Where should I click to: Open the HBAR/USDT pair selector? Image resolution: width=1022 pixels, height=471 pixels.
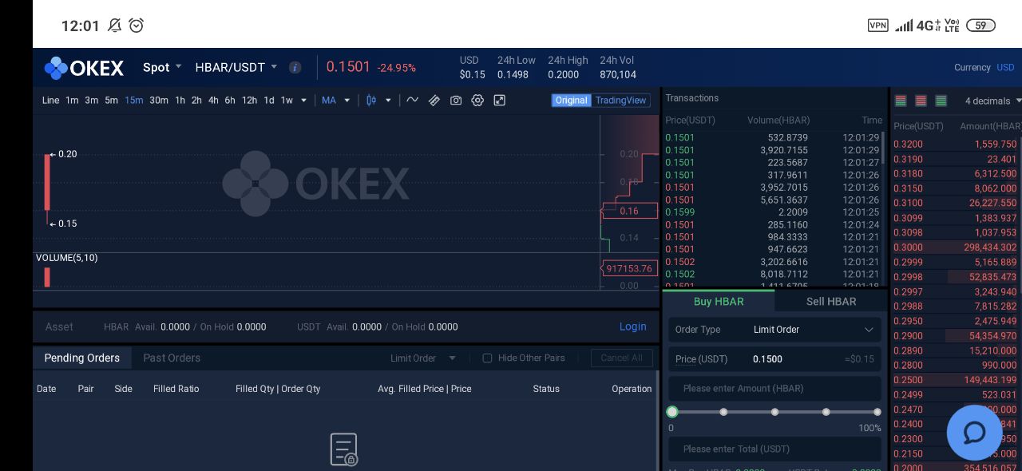(236, 67)
